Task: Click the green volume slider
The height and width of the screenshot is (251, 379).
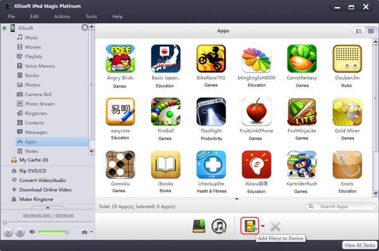Action: tap(53, 232)
